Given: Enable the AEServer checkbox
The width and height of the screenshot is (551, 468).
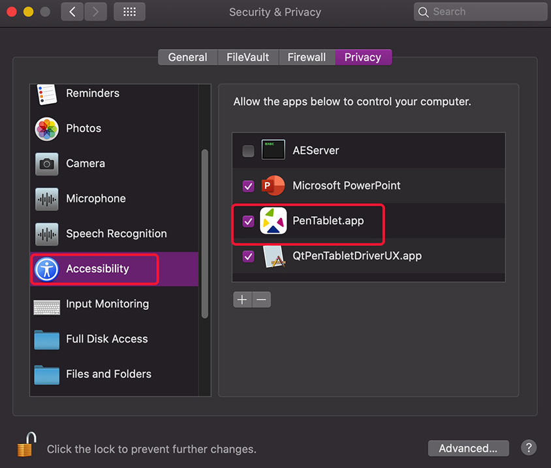Looking at the screenshot, I should (x=248, y=151).
